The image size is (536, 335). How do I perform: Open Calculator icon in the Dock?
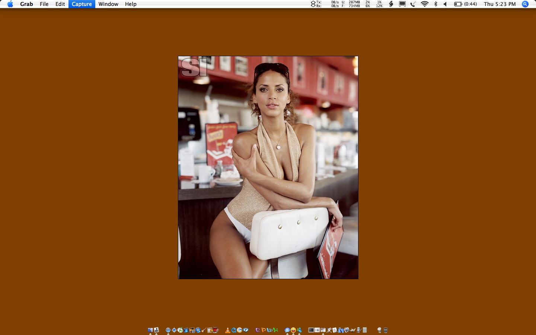point(365,330)
